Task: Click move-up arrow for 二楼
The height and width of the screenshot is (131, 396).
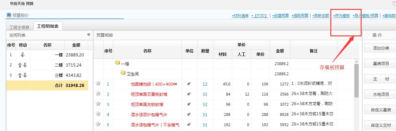Action: 20,65
